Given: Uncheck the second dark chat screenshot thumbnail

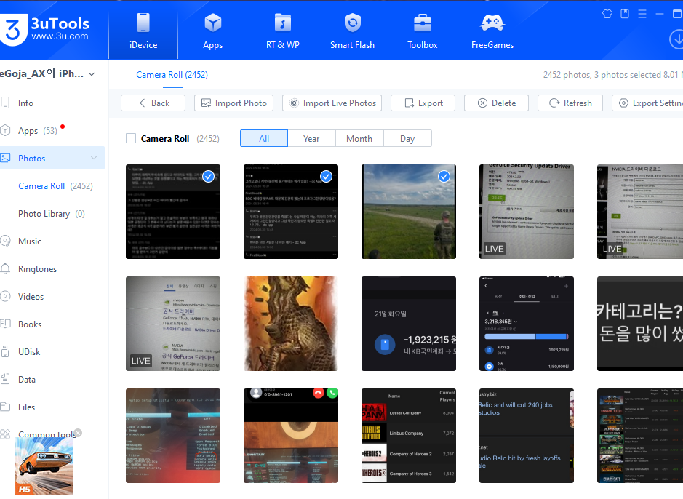Looking at the screenshot, I should click(327, 176).
